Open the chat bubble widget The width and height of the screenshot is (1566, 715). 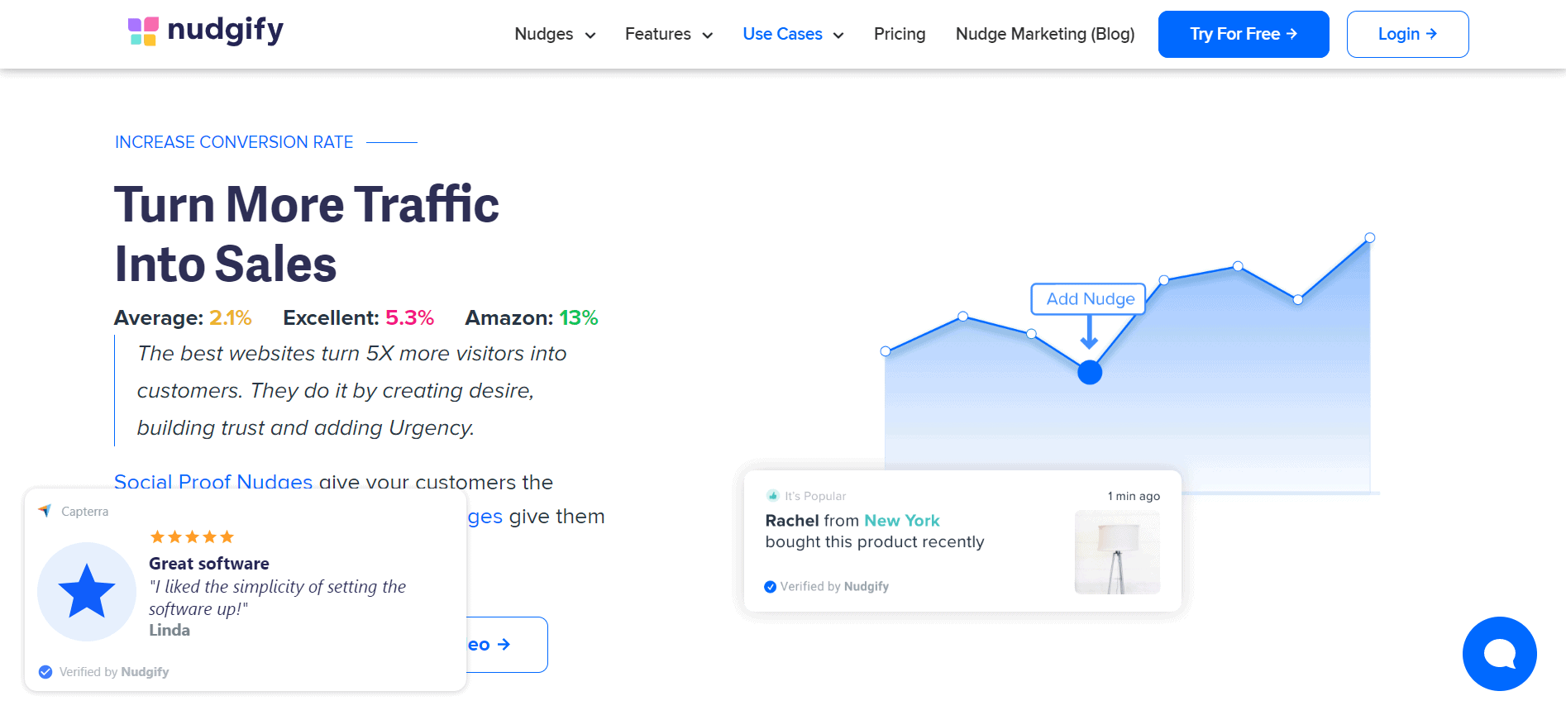click(x=1499, y=654)
